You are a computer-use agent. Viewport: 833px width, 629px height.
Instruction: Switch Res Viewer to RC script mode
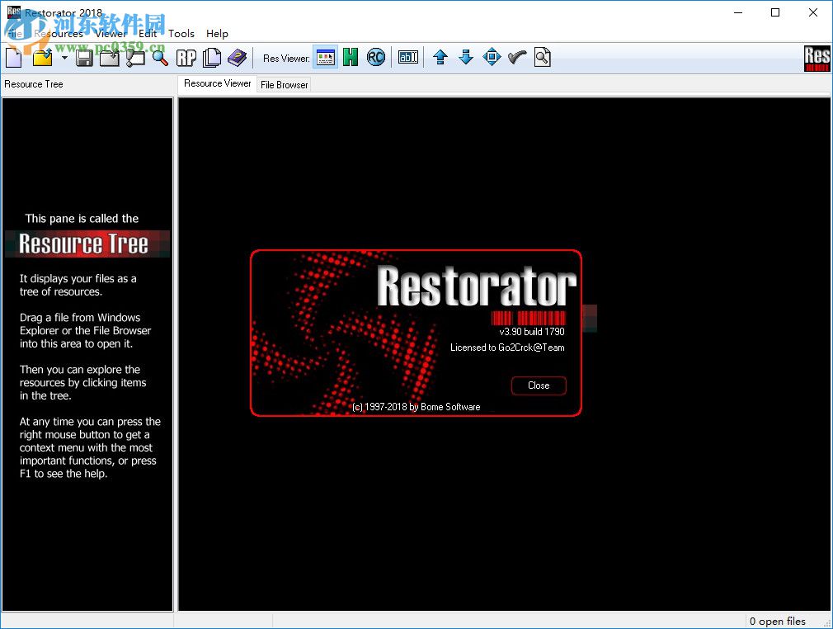(x=376, y=57)
